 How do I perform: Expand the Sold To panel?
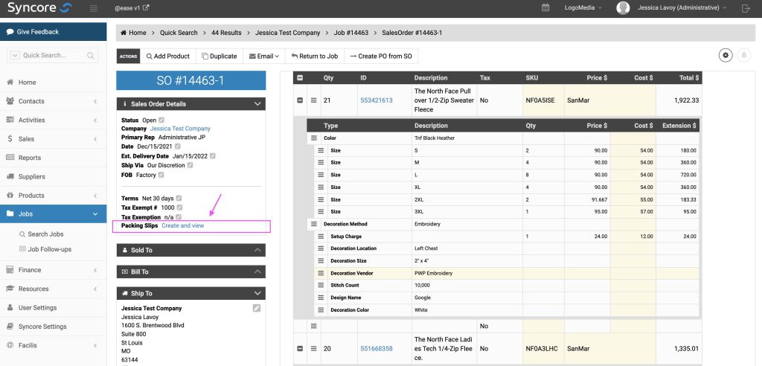(x=257, y=250)
